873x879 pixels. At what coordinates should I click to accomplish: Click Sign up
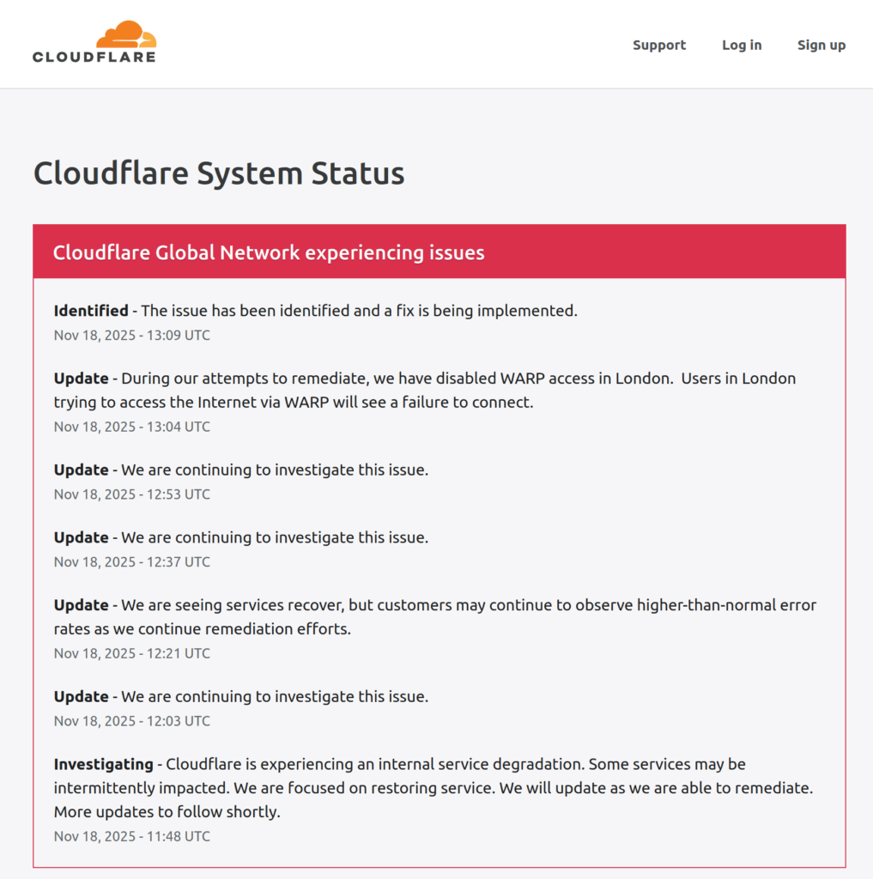pyautogui.click(x=821, y=45)
